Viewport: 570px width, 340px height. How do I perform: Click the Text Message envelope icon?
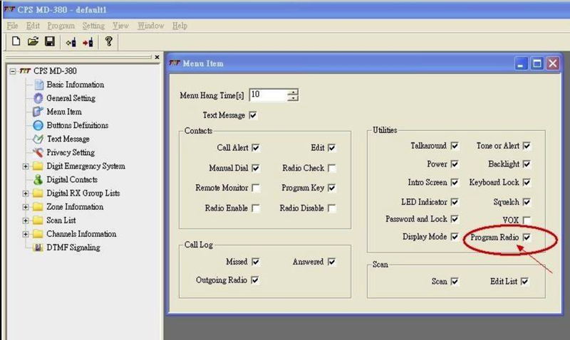coord(38,139)
